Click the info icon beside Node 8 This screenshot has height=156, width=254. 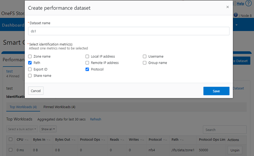click(236, 15)
